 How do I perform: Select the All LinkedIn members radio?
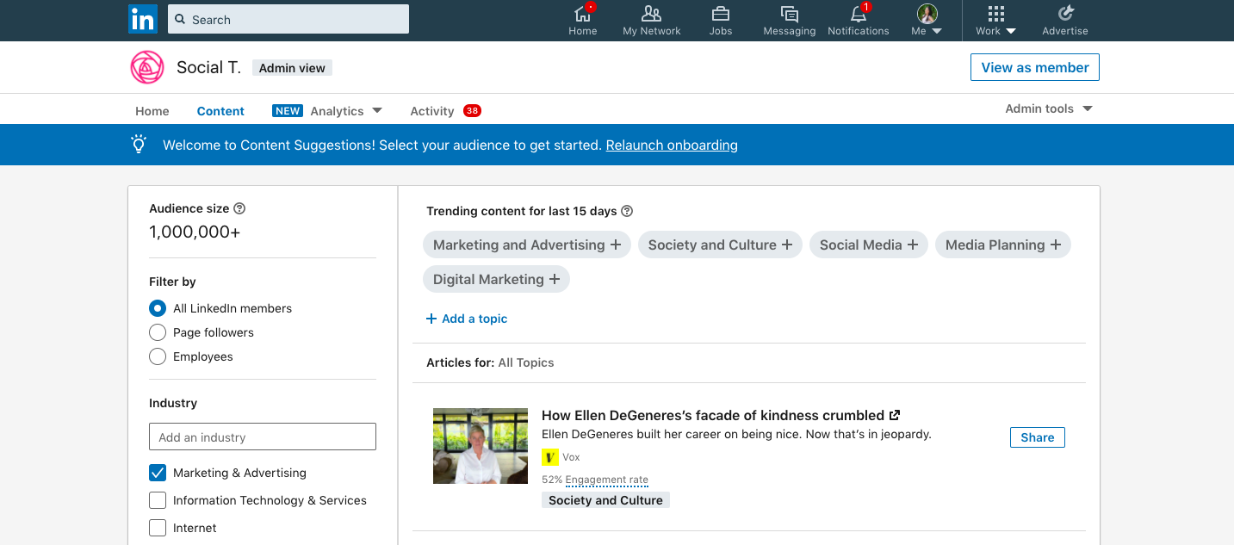point(158,308)
